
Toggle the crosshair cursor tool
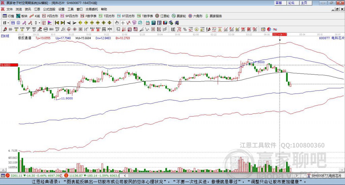(x=123, y=23)
